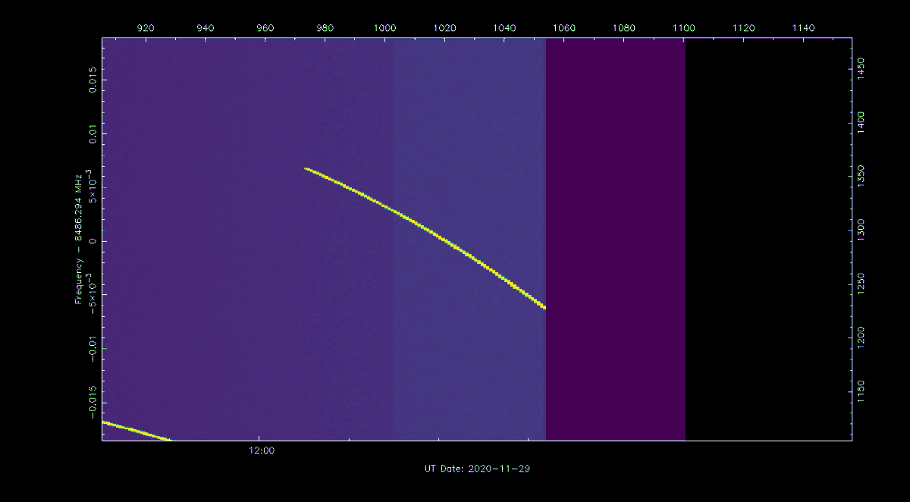Select the right axis label 1450

[x=861, y=67]
